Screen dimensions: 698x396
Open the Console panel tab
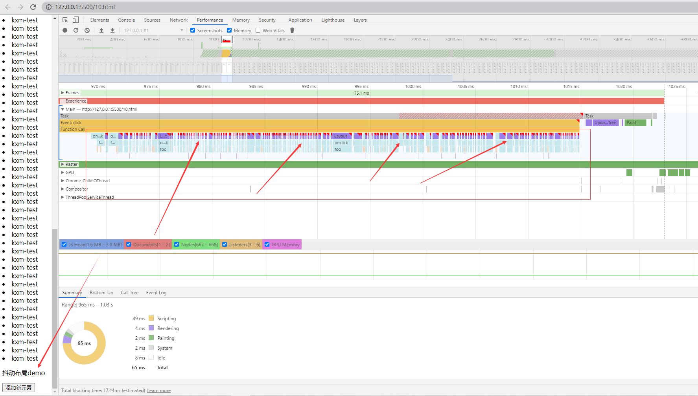pos(127,20)
